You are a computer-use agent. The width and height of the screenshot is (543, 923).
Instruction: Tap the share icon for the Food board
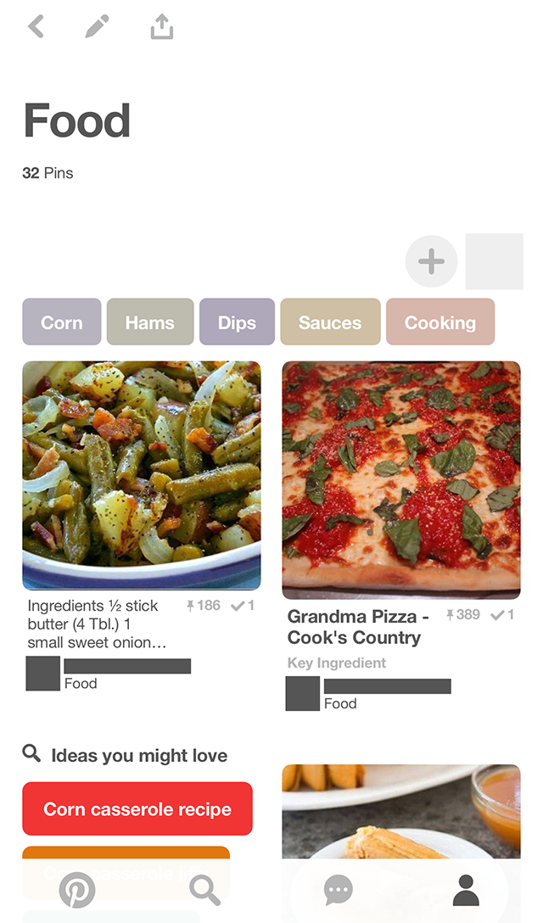pos(161,25)
